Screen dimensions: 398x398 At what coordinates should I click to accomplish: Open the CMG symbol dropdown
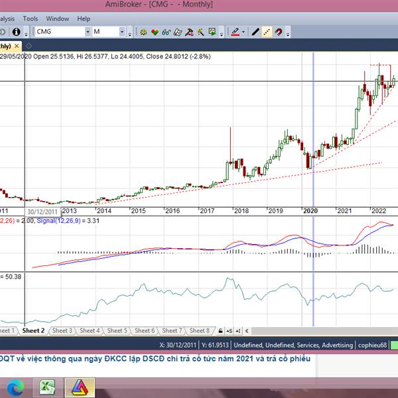[x=88, y=32]
